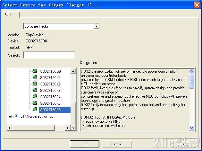Select the GD32F150K6 device

point(50,84)
